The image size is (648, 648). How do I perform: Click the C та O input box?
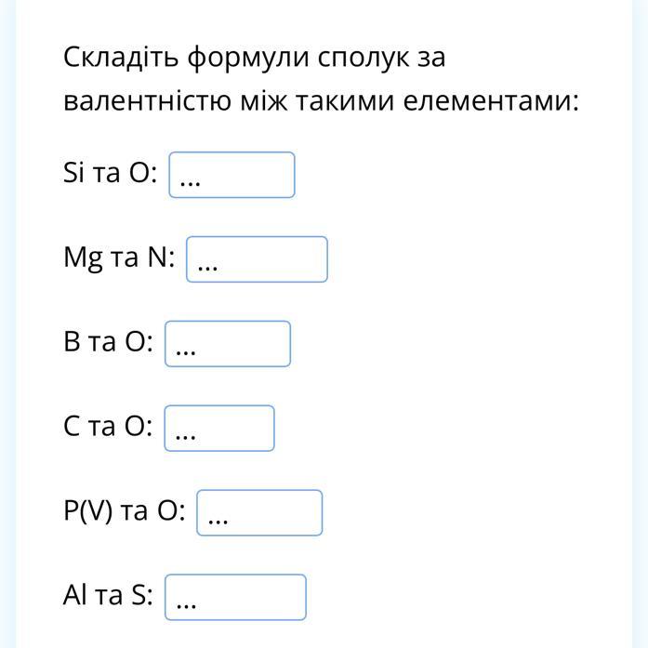click(219, 429)
